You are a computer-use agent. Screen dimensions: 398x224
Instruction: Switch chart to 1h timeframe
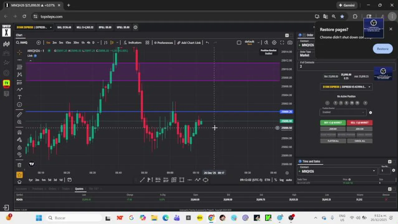(83, 43)
